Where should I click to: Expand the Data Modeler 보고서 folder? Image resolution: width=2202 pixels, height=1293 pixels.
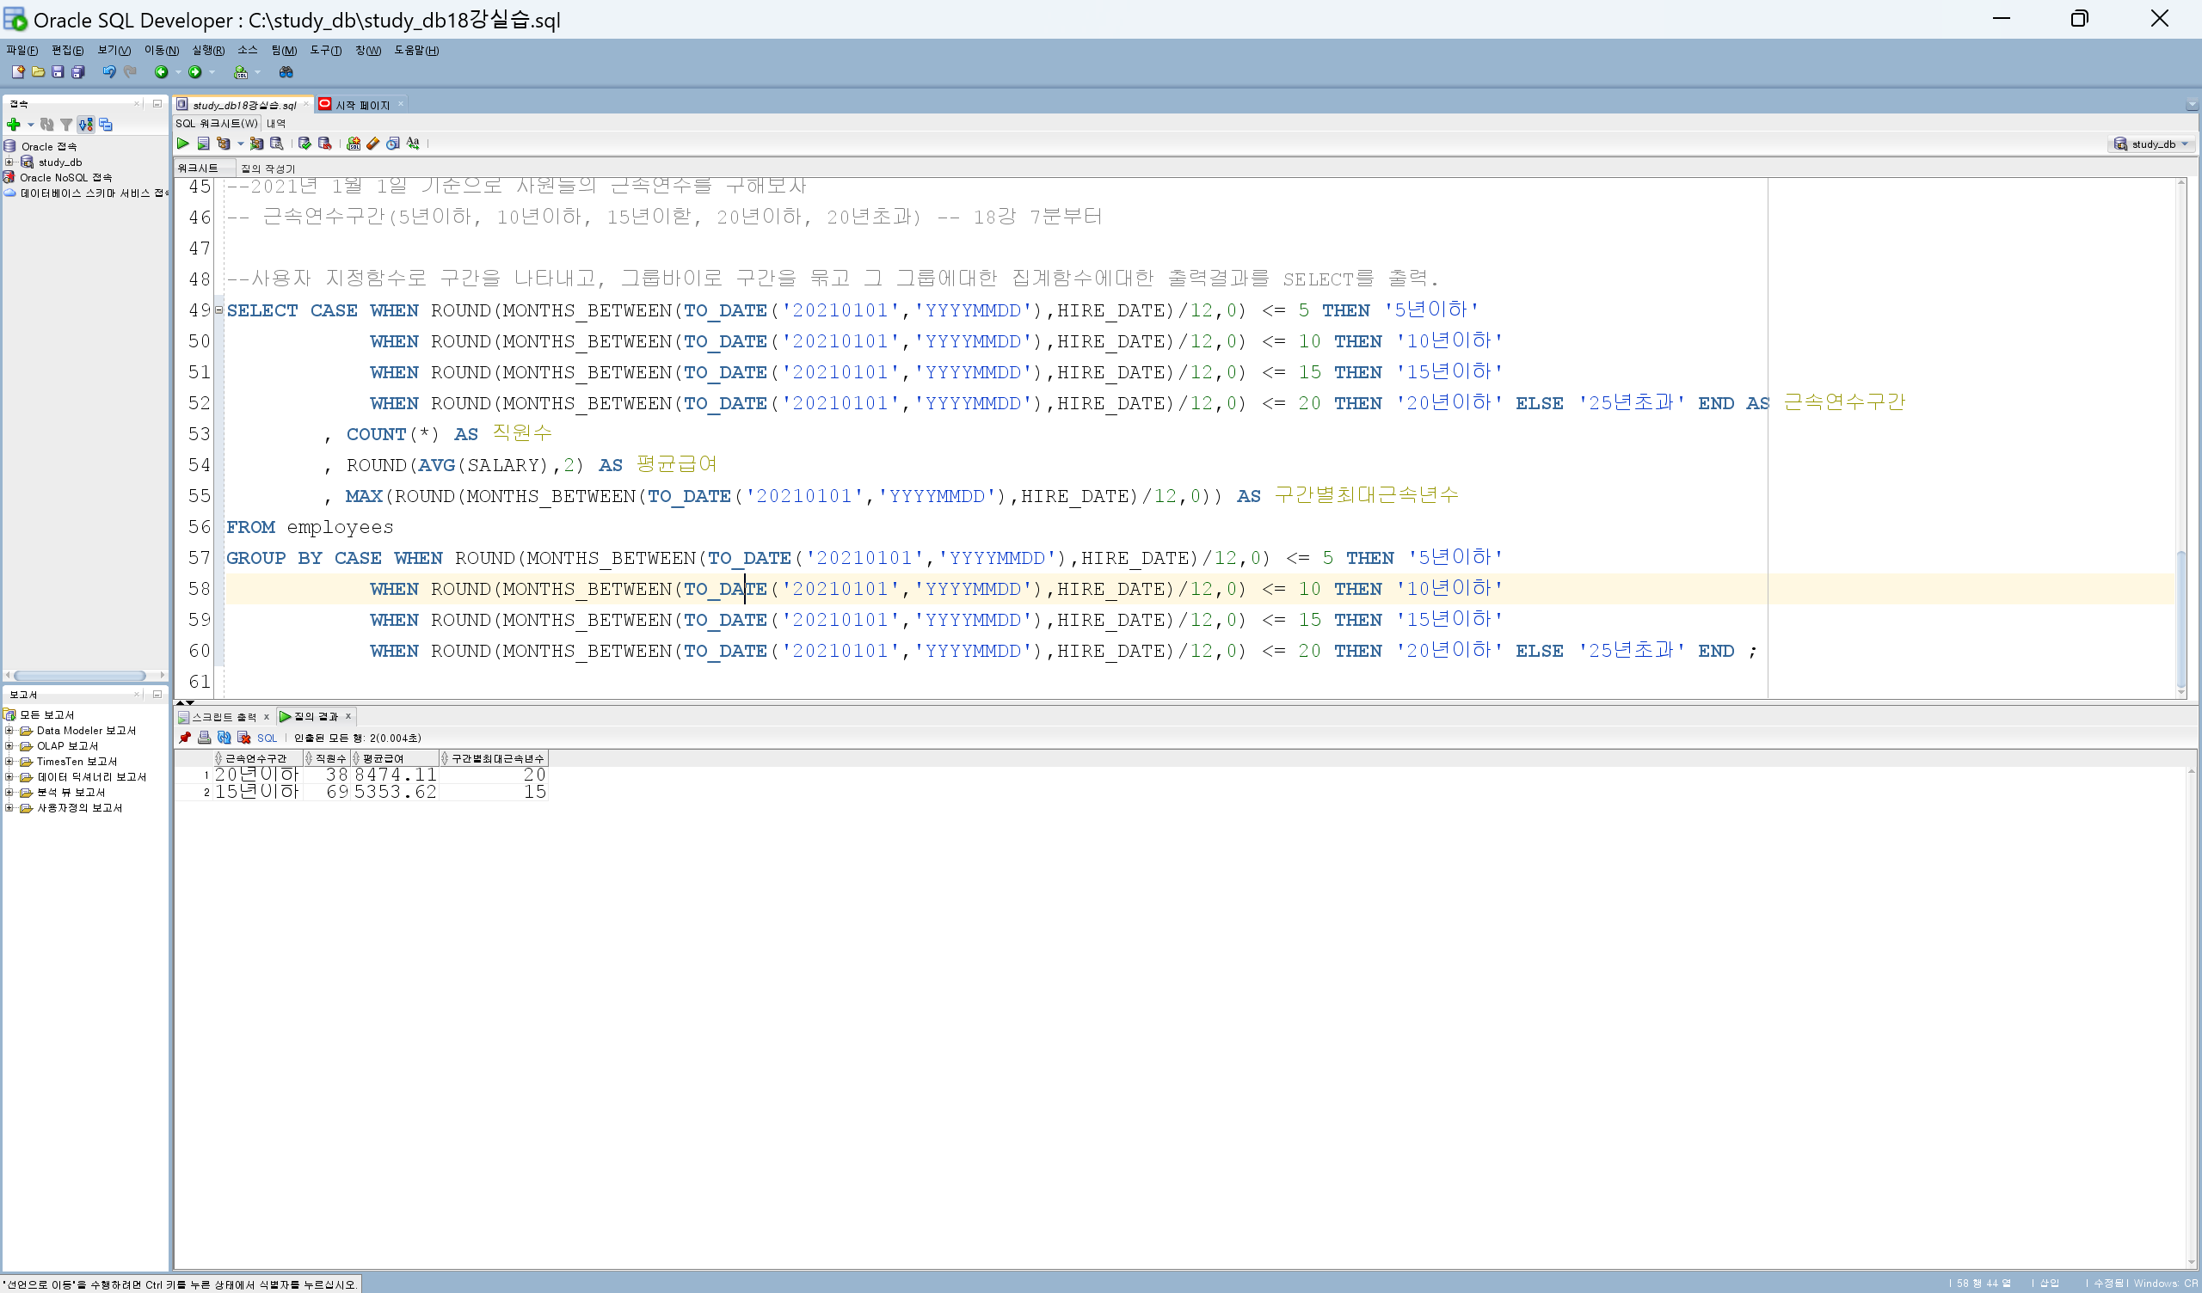point(9,732)
